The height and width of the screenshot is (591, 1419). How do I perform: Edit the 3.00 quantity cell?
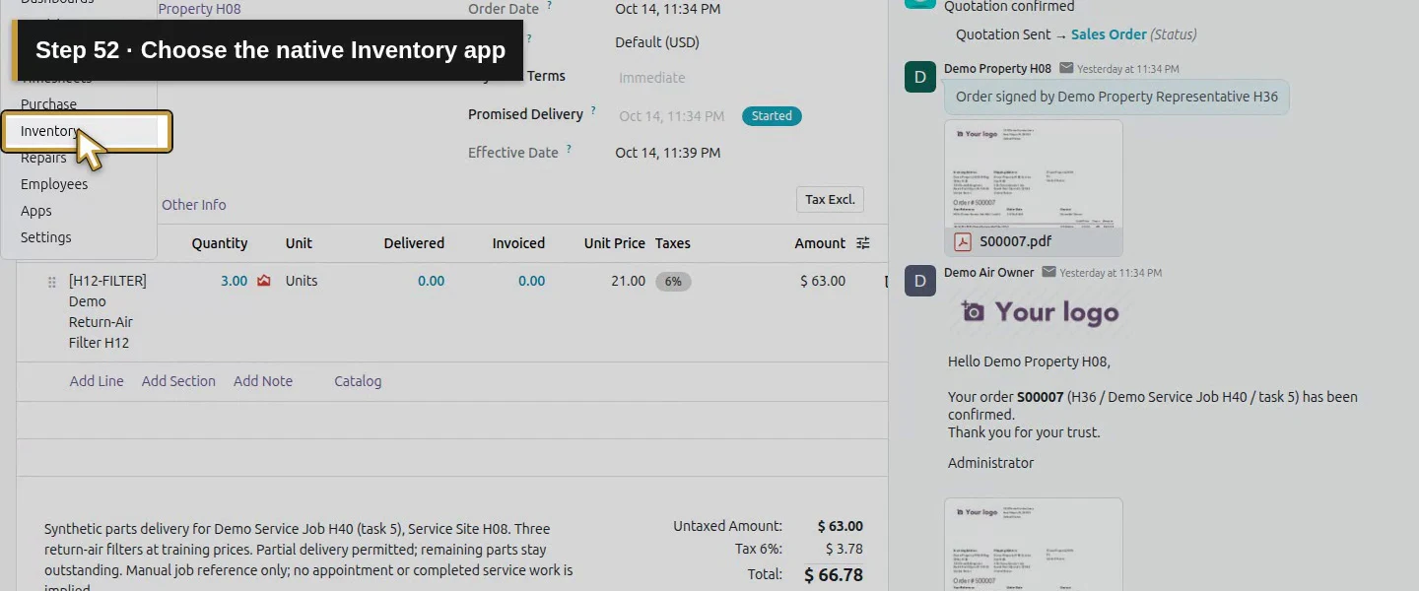coord(235,281)
